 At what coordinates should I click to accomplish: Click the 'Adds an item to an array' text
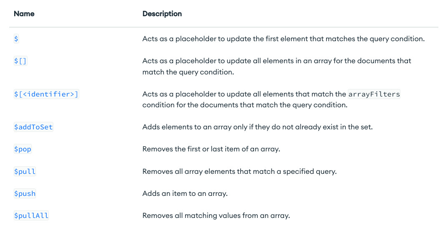[x=185, y=193]
